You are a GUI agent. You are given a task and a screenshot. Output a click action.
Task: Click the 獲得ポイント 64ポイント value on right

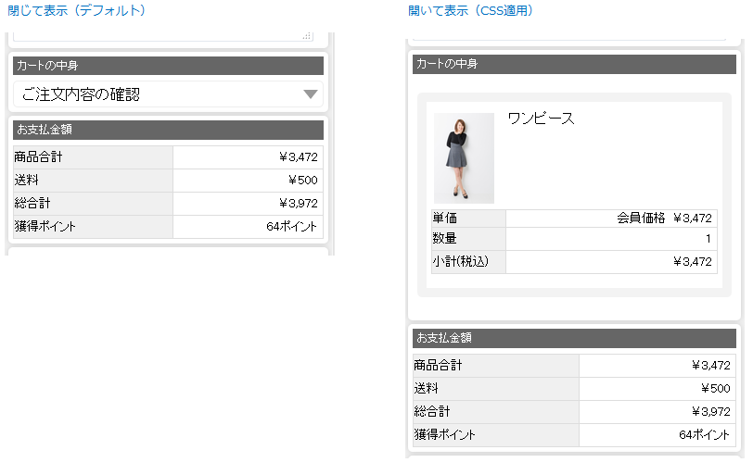[657, 435]
